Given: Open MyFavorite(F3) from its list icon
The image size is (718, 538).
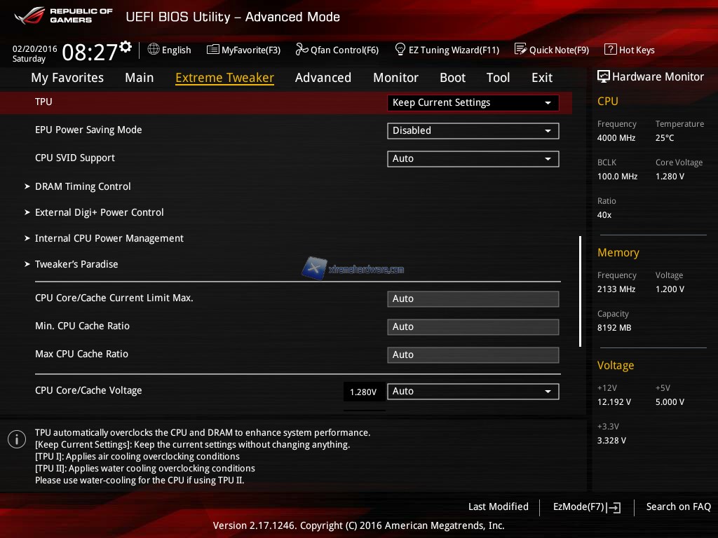Looking at the screenshot, I should 212,50.
